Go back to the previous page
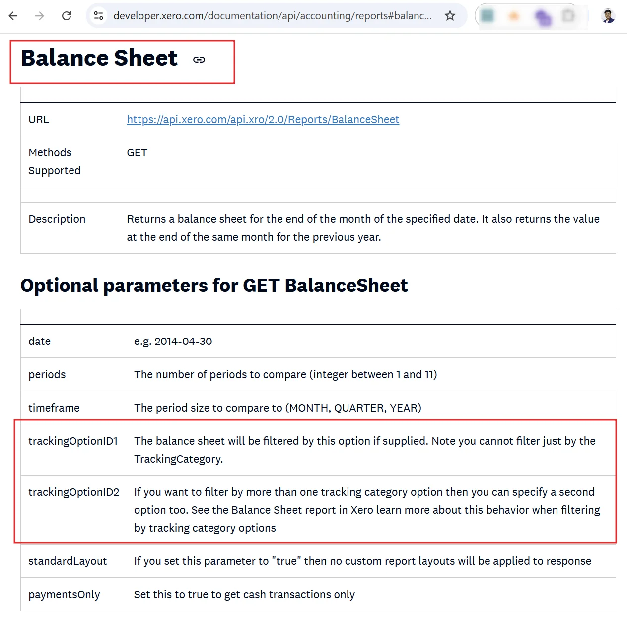 (x=13, y=16)
